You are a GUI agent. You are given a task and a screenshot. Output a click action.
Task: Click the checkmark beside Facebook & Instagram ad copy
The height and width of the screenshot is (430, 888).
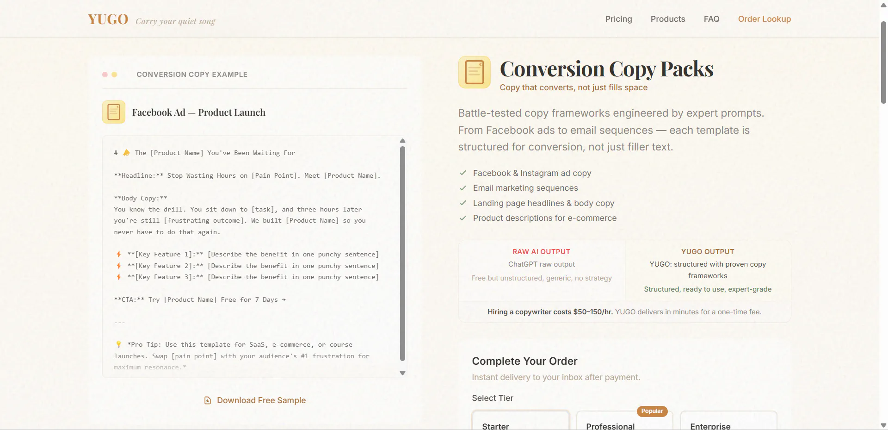pos(463,173)
